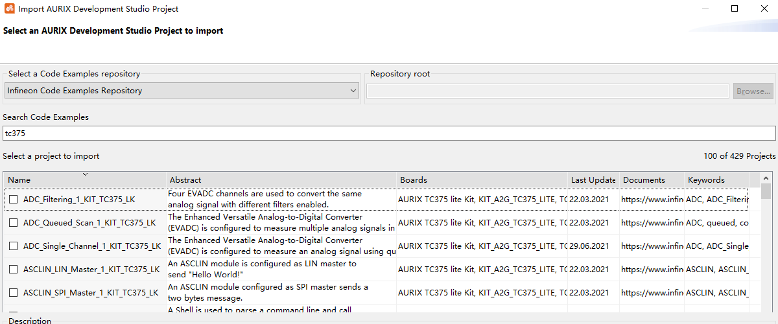
Task: Maximize the import dialog window
Action: coord(735,9)
